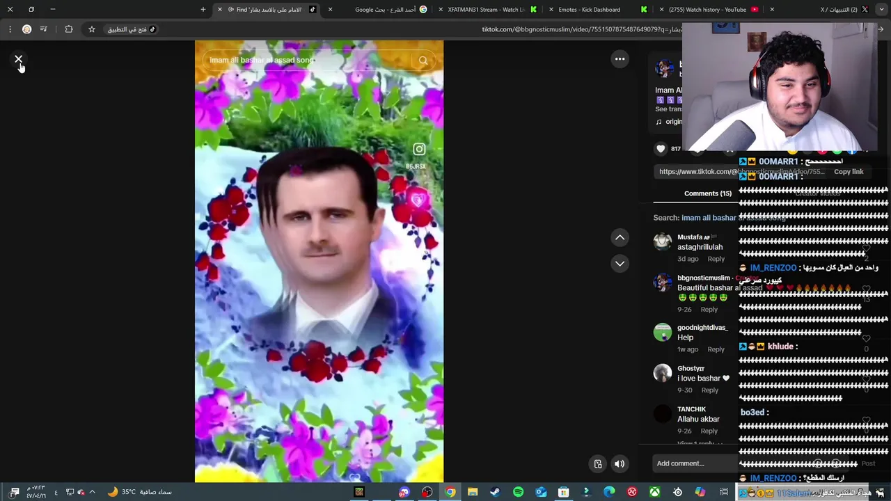Click the Add comment input field
The image size is (891, 501).
coord(696,463)
